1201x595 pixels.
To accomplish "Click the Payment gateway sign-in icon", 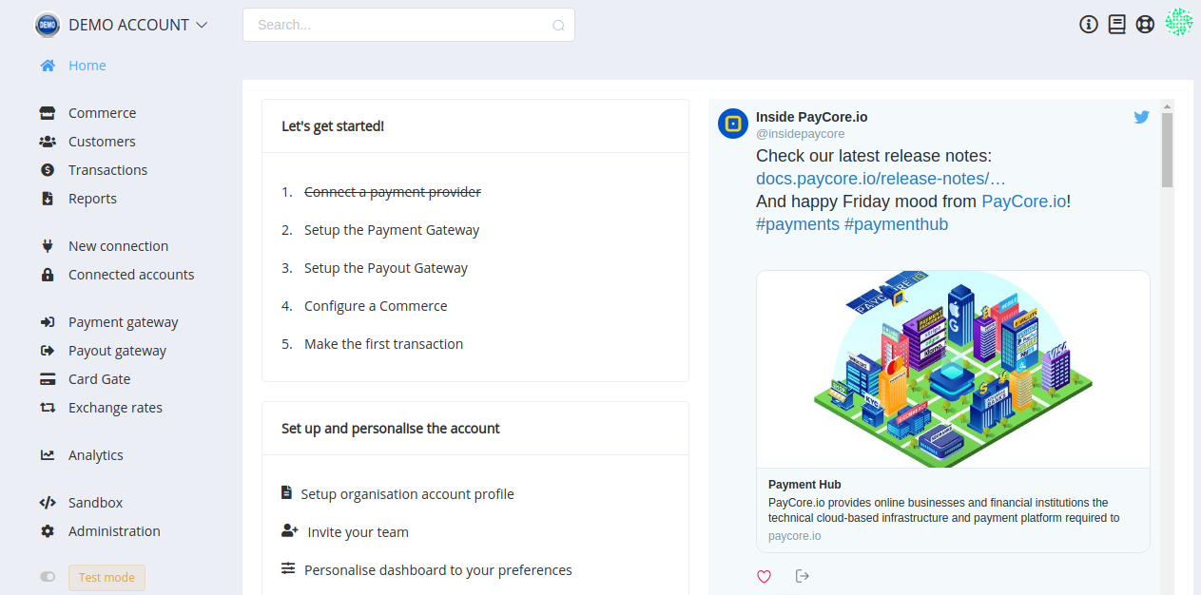I will point(48,322).
